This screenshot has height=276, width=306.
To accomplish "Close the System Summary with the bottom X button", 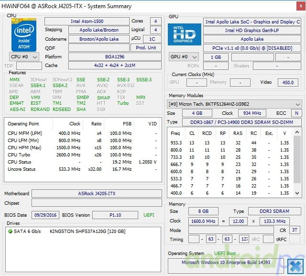I will pos(295,266).
